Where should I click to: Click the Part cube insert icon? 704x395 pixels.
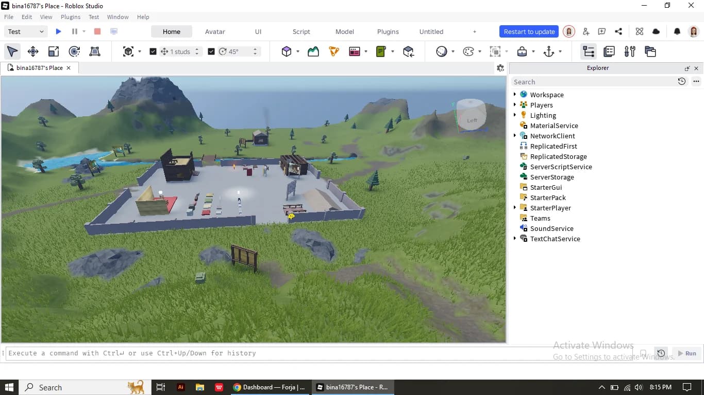287,51
